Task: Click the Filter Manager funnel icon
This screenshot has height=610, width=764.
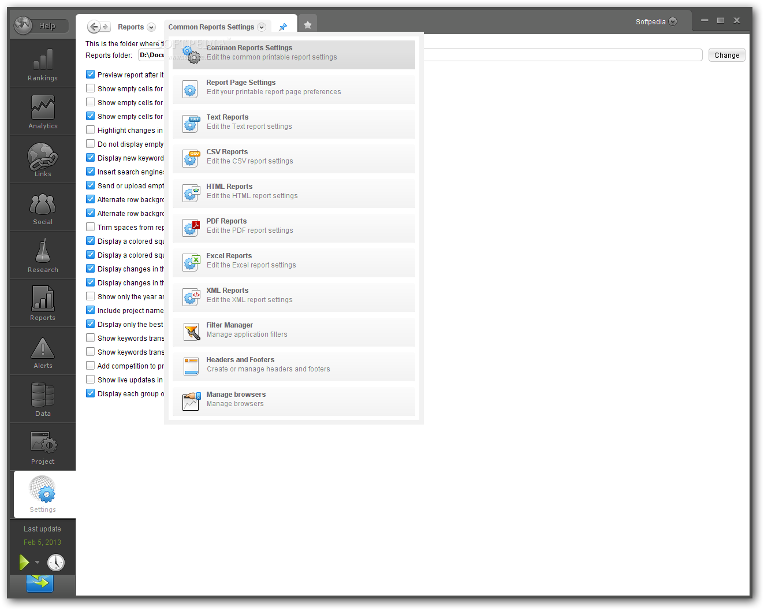Action: pyautogui.click(x=191, y=331)
